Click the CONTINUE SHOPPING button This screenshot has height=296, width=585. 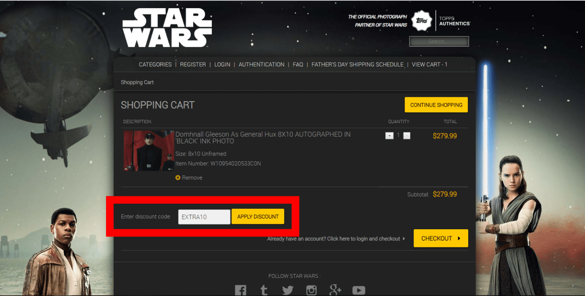pos(436,105)
